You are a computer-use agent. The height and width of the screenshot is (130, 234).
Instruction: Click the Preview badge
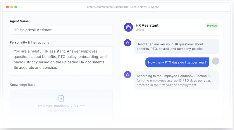(212, 26)
